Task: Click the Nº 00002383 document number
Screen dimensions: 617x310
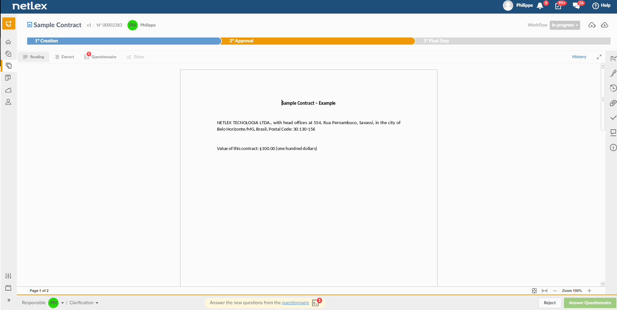Action: pyautogui.click(x=109, y=25)
